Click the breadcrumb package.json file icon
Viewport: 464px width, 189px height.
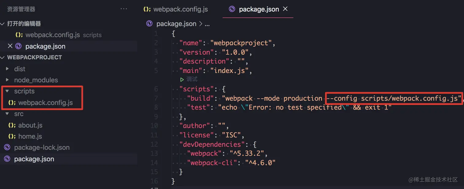pyautogui.click(x=149, y=24)
